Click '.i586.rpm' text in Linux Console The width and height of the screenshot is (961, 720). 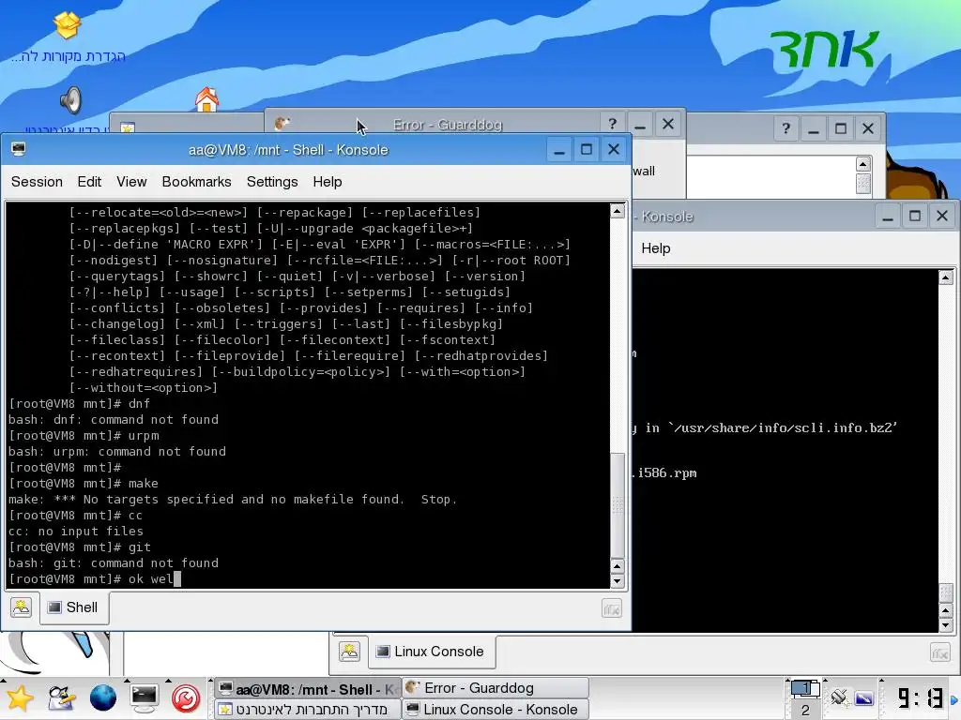[665, 473]
